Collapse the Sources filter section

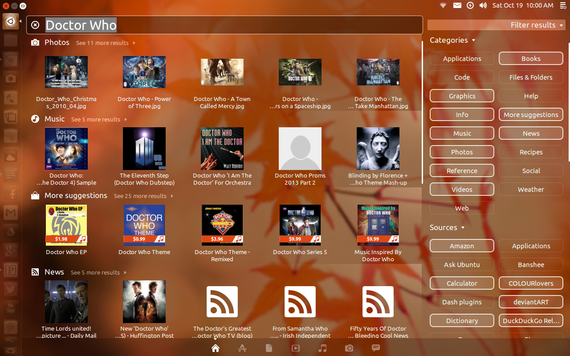(447, 227)
